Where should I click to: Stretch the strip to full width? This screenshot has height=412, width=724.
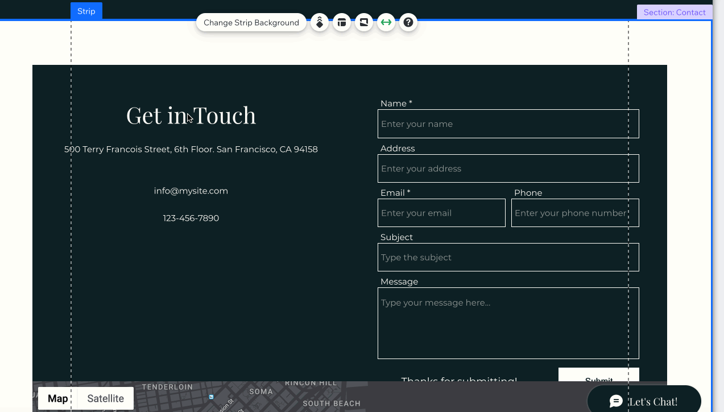(386, 22)
